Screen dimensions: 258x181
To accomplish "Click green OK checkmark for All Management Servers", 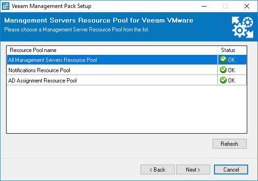I will [223, 60].
